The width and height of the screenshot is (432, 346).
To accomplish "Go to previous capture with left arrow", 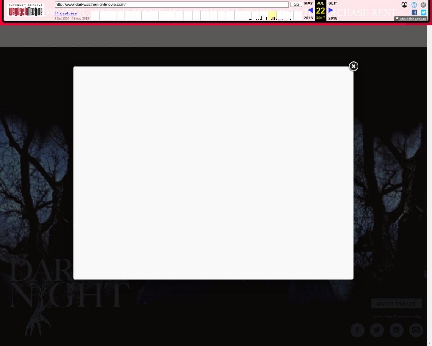I will 310,10.
